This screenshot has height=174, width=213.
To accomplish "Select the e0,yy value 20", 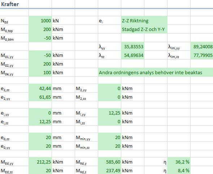I will tap(40, 146).
